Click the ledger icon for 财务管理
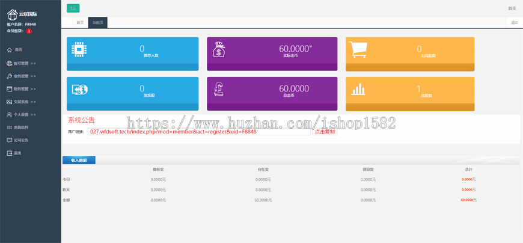The width and height of the screenshot is (523, 243). tap(10, 89)
